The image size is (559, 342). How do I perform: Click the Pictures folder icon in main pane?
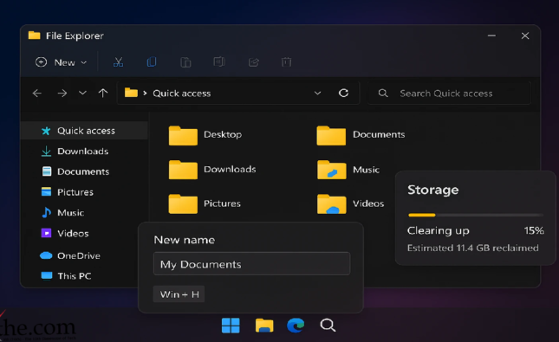[x=183, y=203]
